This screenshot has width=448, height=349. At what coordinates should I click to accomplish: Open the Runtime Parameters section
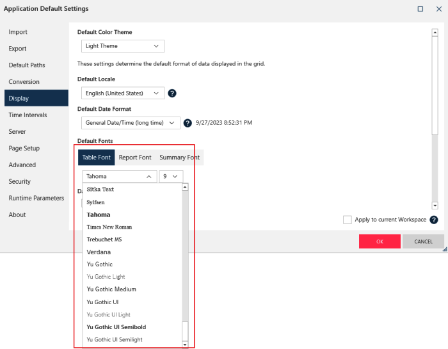(x=36, y=198)
